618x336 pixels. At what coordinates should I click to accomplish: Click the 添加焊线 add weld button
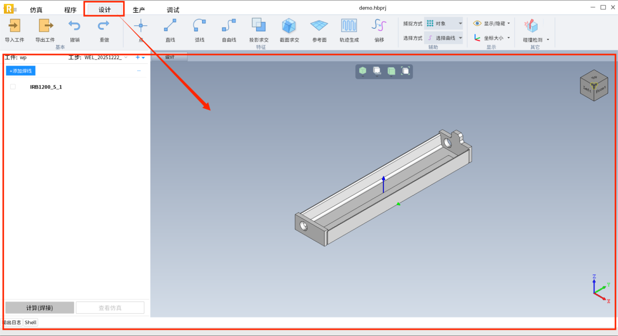click(21, 71)
